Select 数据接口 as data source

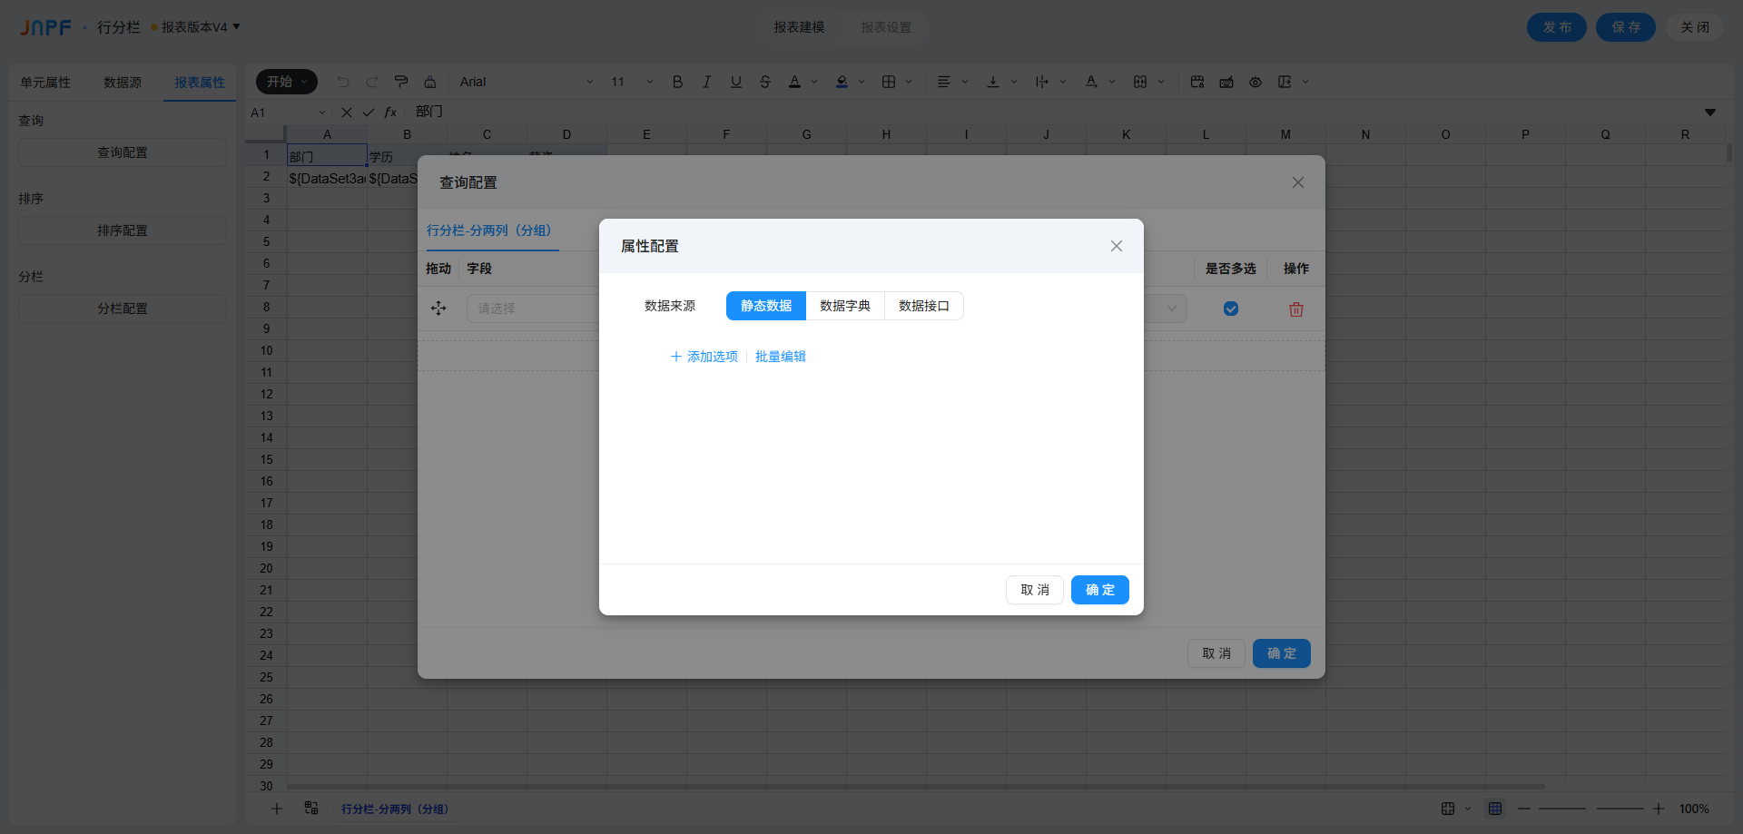coord(923,306)
